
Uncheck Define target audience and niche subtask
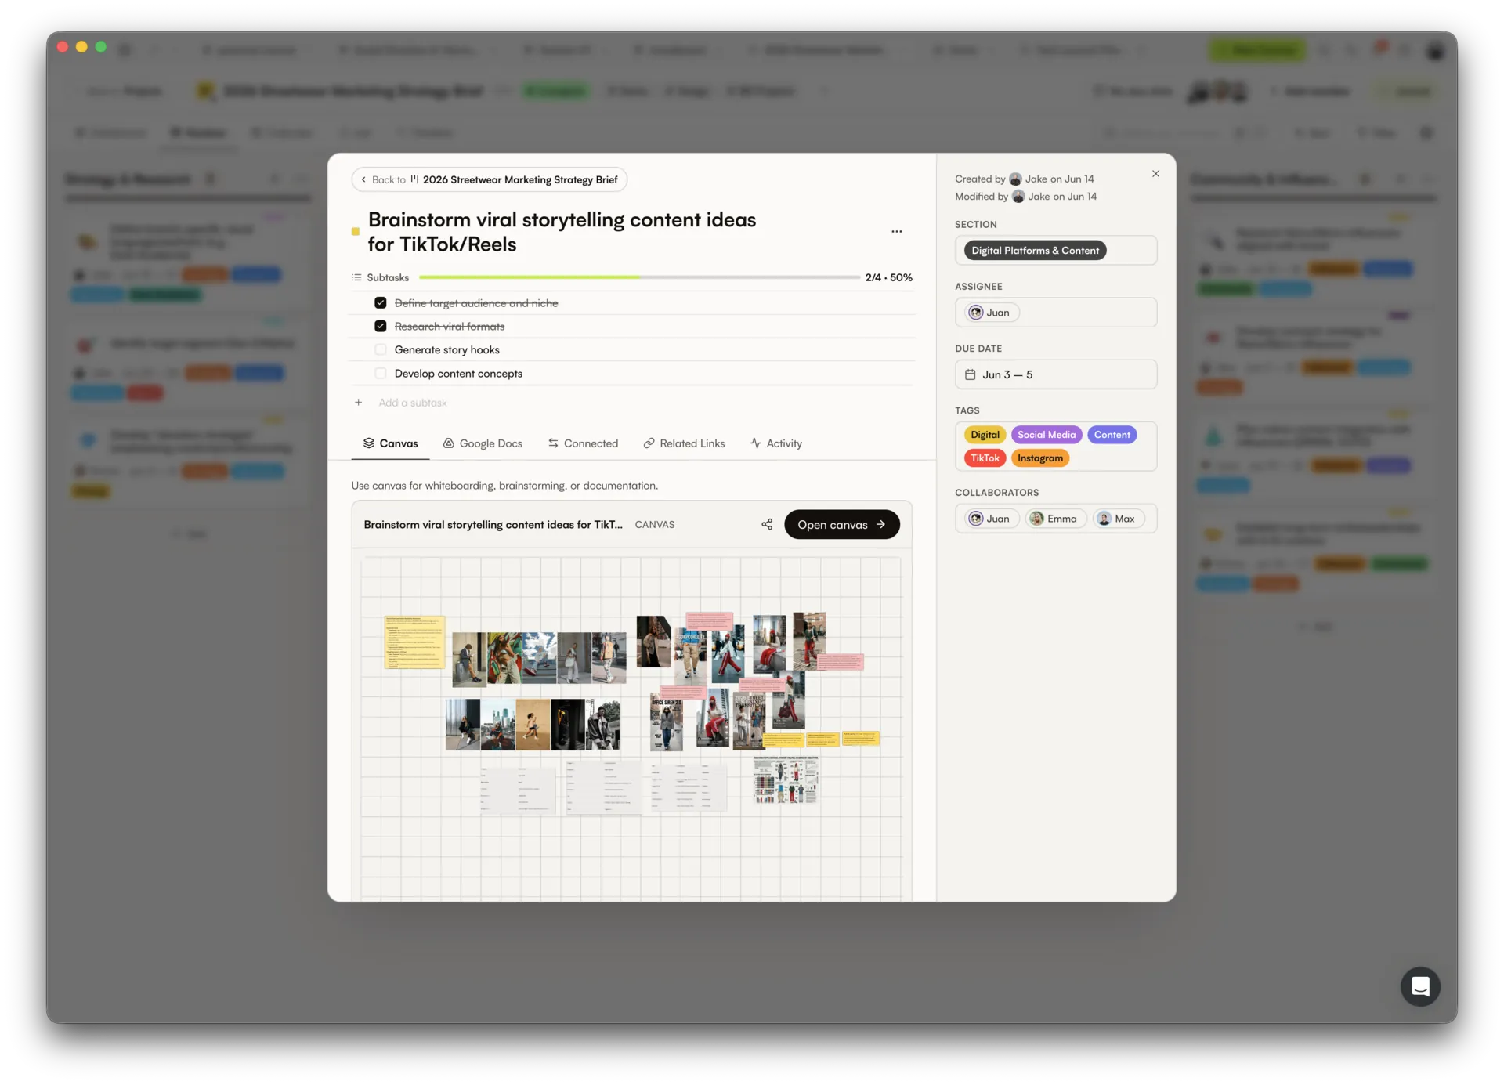pos(380,303)
